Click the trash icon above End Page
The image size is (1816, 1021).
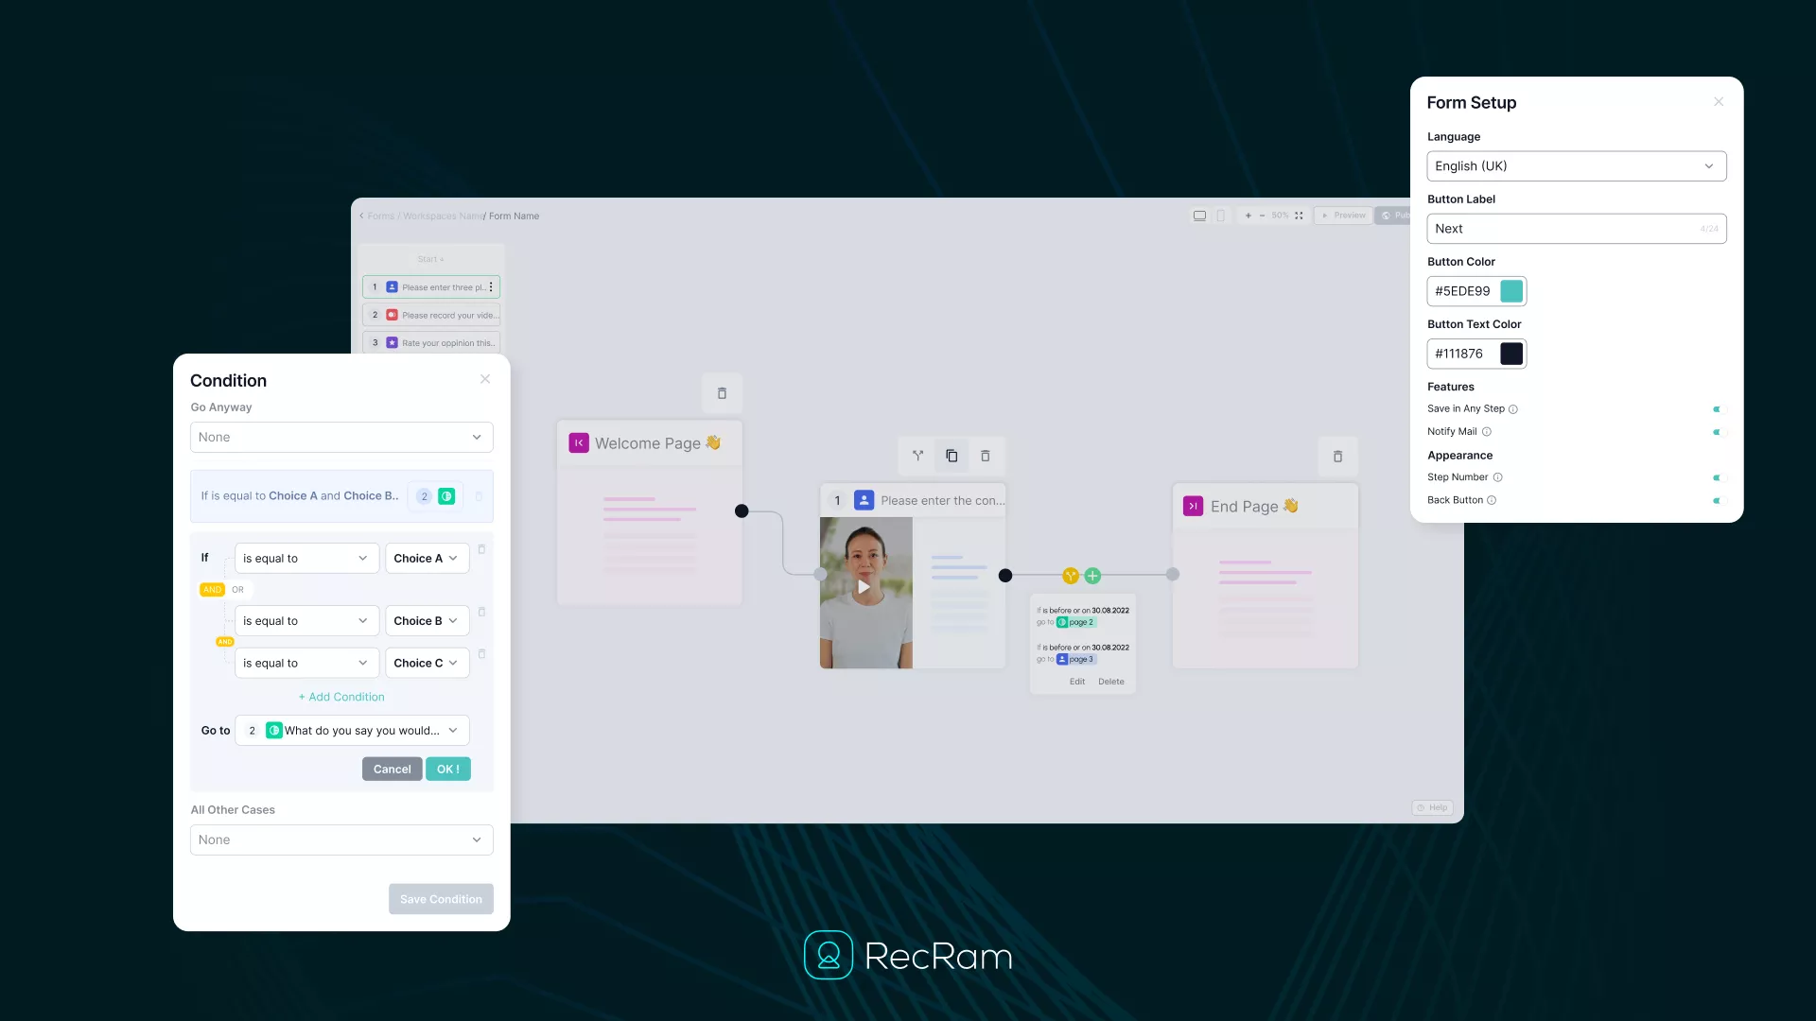[x=1337, y=457]
